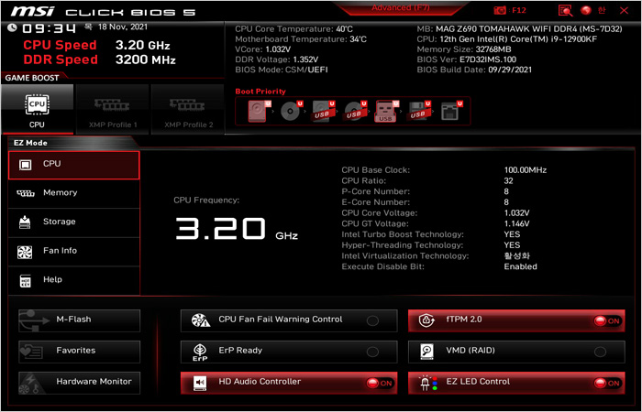
Task: Click the CPU Ratio value 32
Action: point(508,180)
